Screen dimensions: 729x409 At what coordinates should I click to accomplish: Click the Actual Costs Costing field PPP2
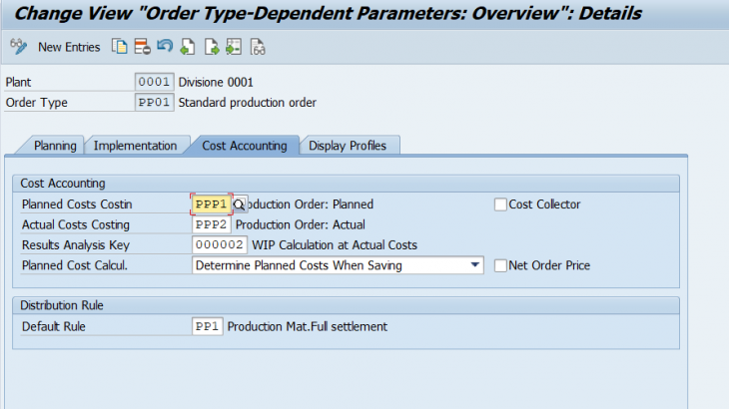coord(212,224)
